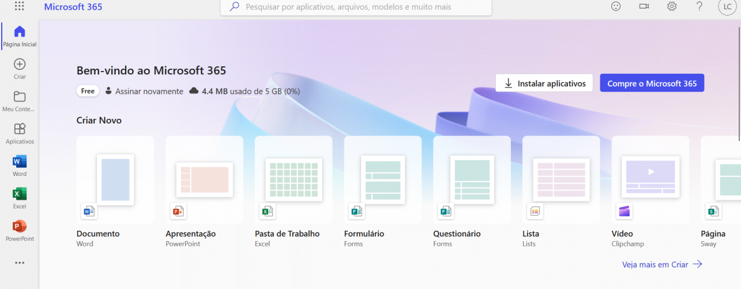The image size is (741, 289).
Task: Click Forms icon on Questionário card
Action: tap(445, 212)
